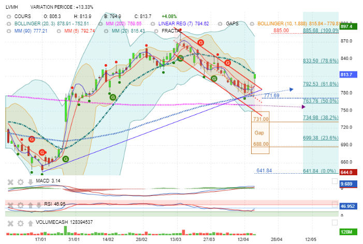
Task: Open the VOLUMECASH panel settings gear
Action: tap(21, 223)
